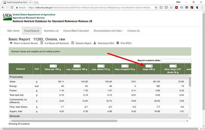Click the browser forward arrow
This screenshot has height=130, width=205.
point(7,8)
